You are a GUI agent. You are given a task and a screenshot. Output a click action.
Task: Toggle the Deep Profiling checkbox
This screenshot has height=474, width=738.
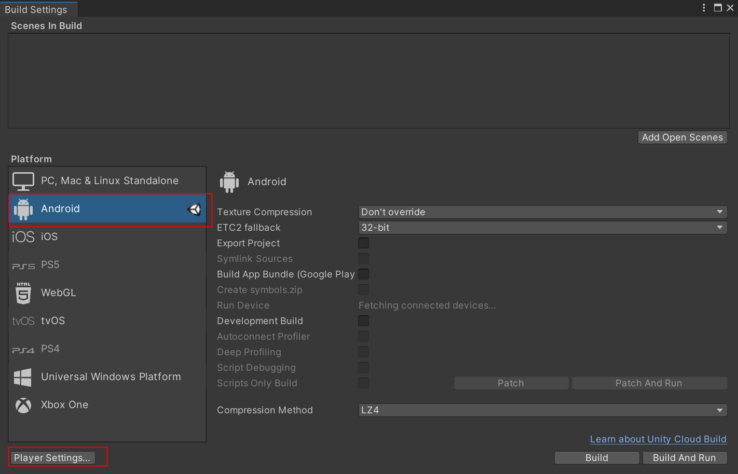tap(364, 352)
